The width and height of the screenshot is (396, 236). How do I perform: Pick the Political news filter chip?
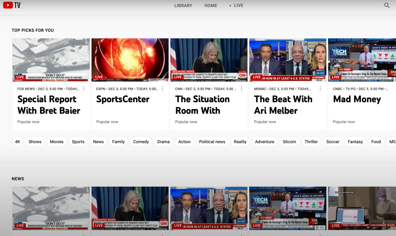point(212,142)
